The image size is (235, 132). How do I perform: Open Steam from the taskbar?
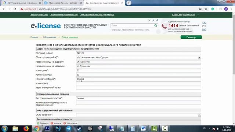[x=79, y=129]
